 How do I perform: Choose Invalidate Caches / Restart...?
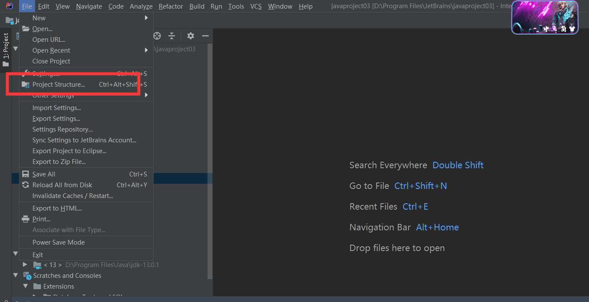pos(86,196)
